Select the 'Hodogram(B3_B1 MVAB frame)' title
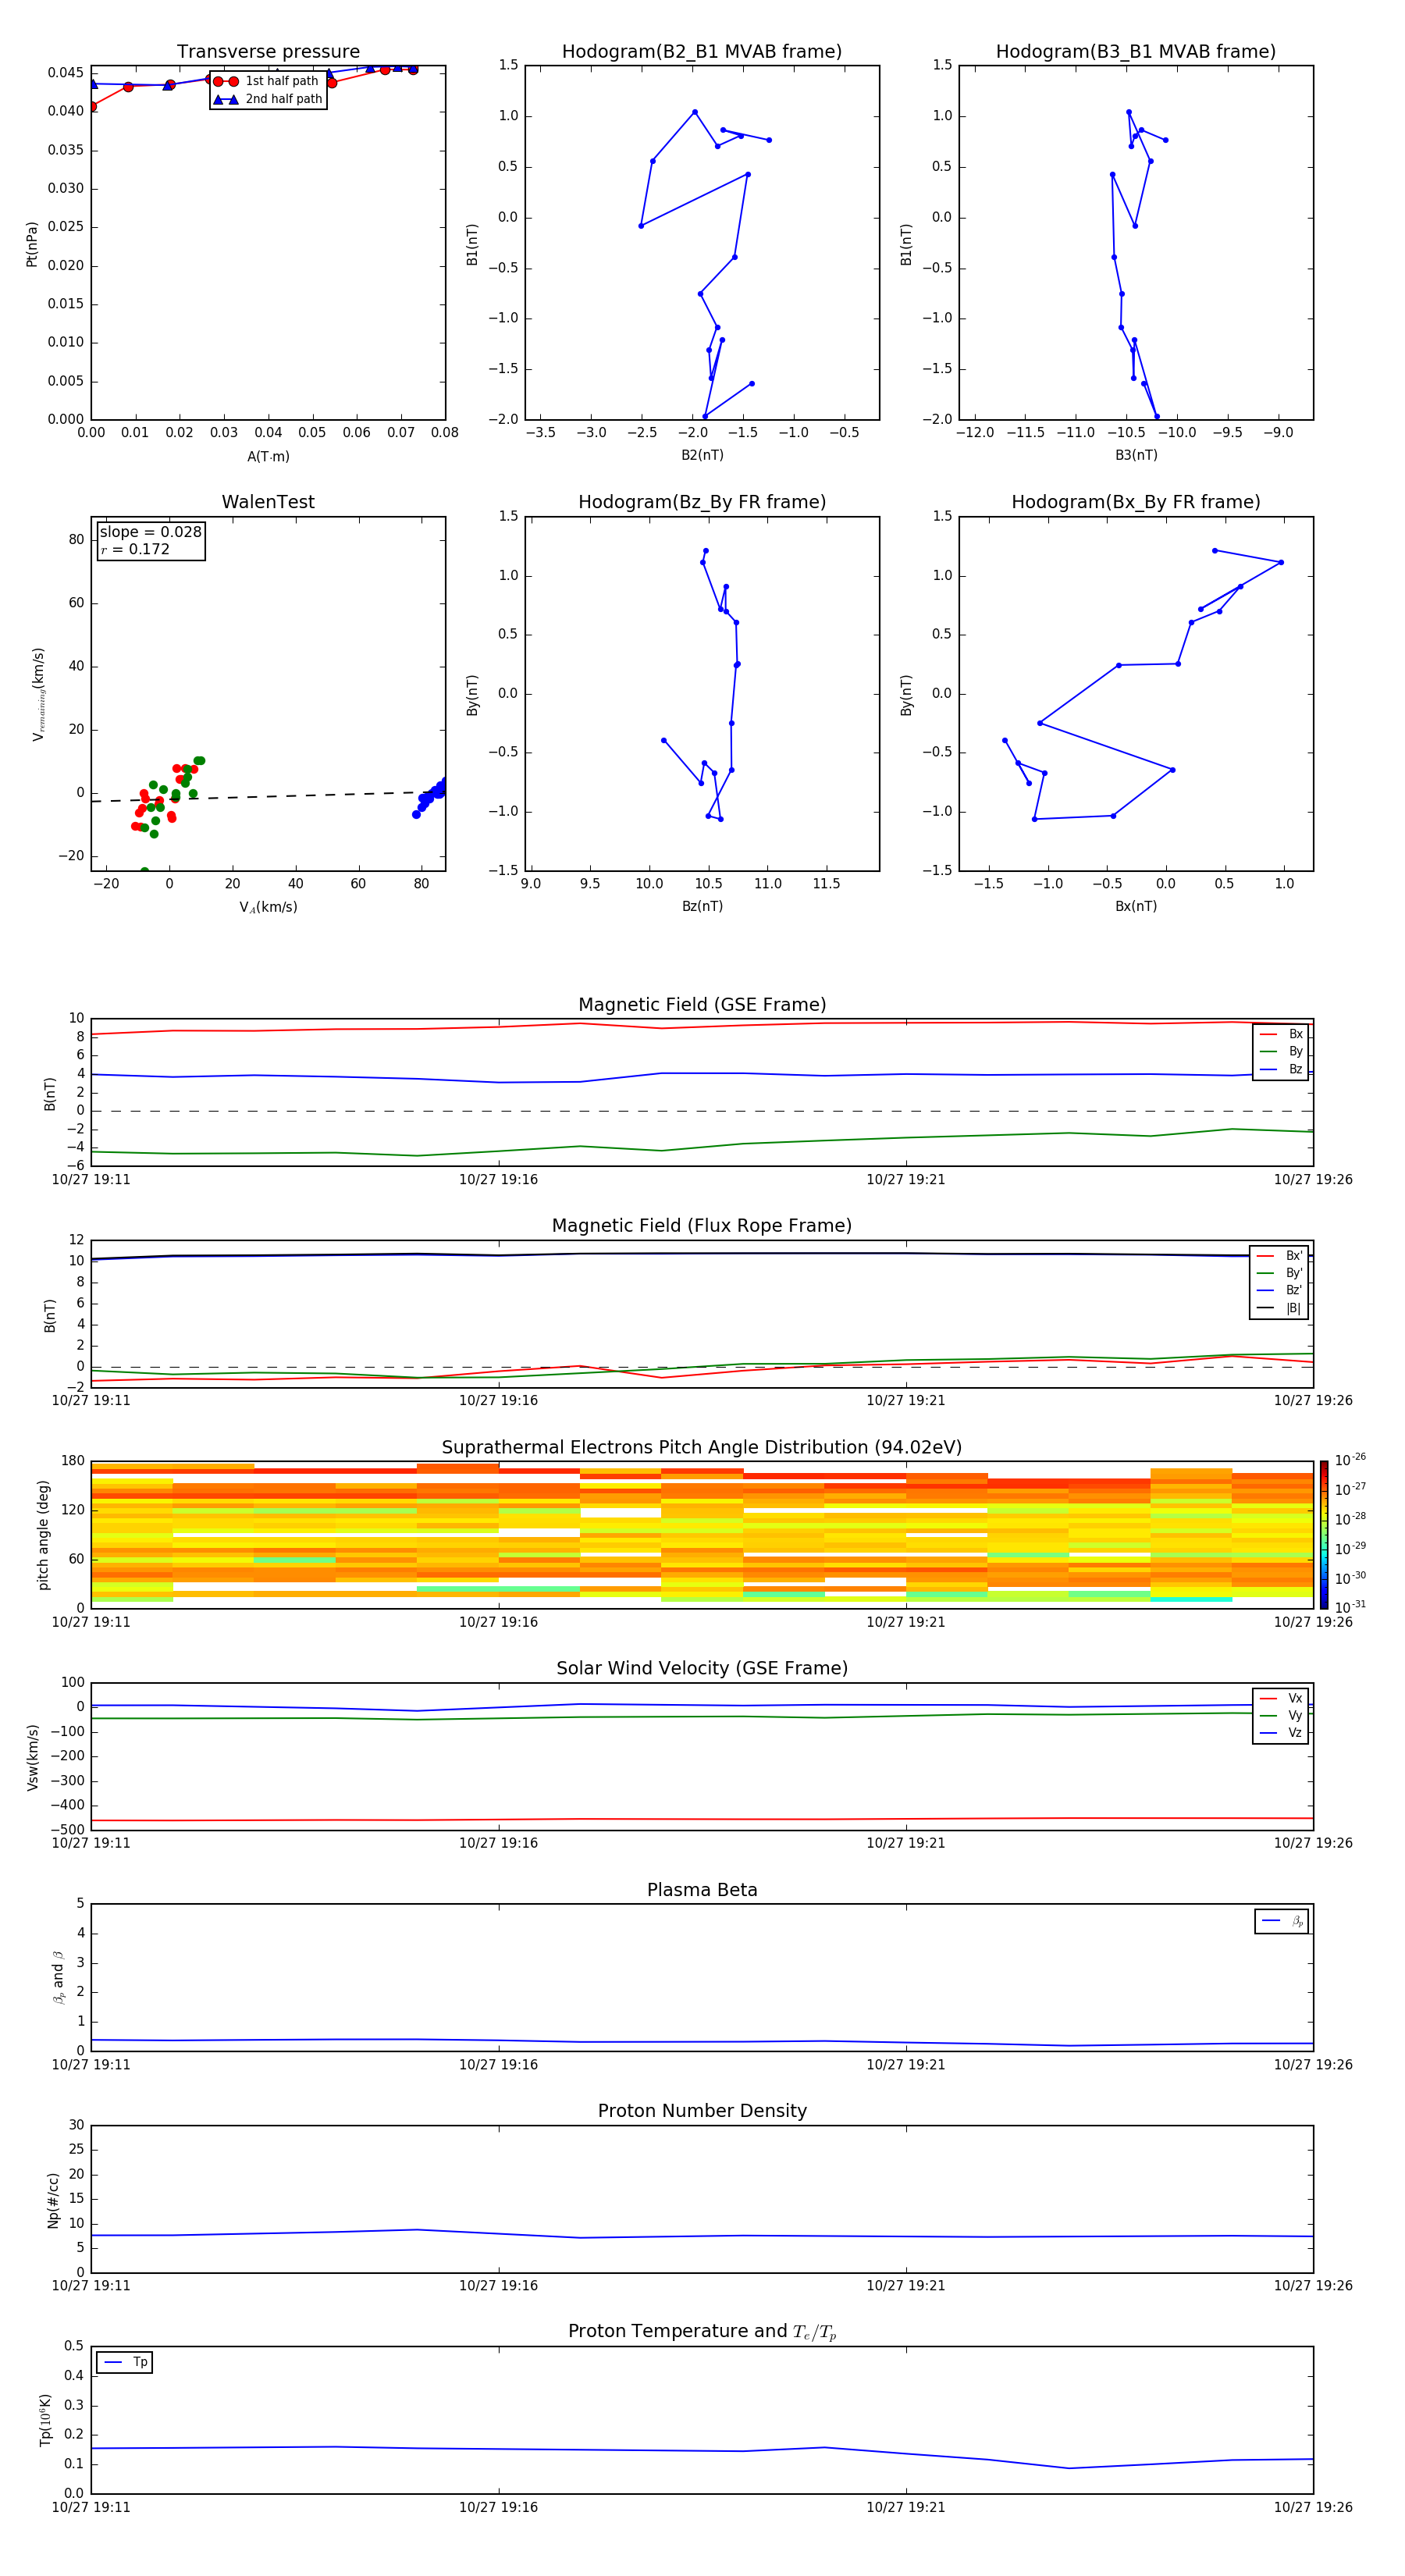This screenshot has height=2576, width=1405. 1136,52
